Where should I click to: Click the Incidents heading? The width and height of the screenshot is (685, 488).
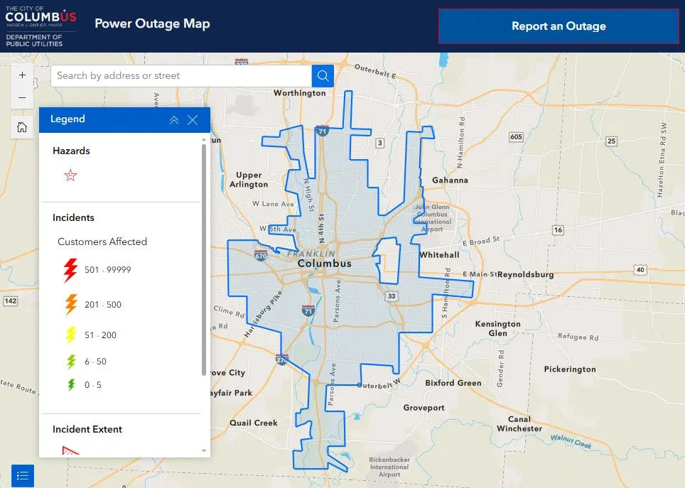73,217
